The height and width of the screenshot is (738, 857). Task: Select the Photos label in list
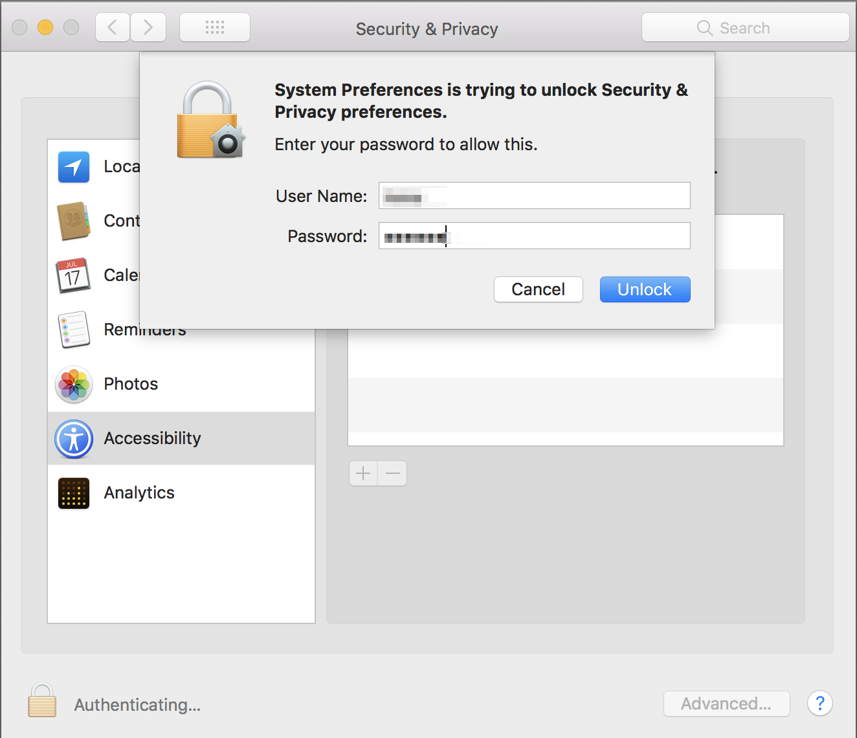click(x=131, y=384)
